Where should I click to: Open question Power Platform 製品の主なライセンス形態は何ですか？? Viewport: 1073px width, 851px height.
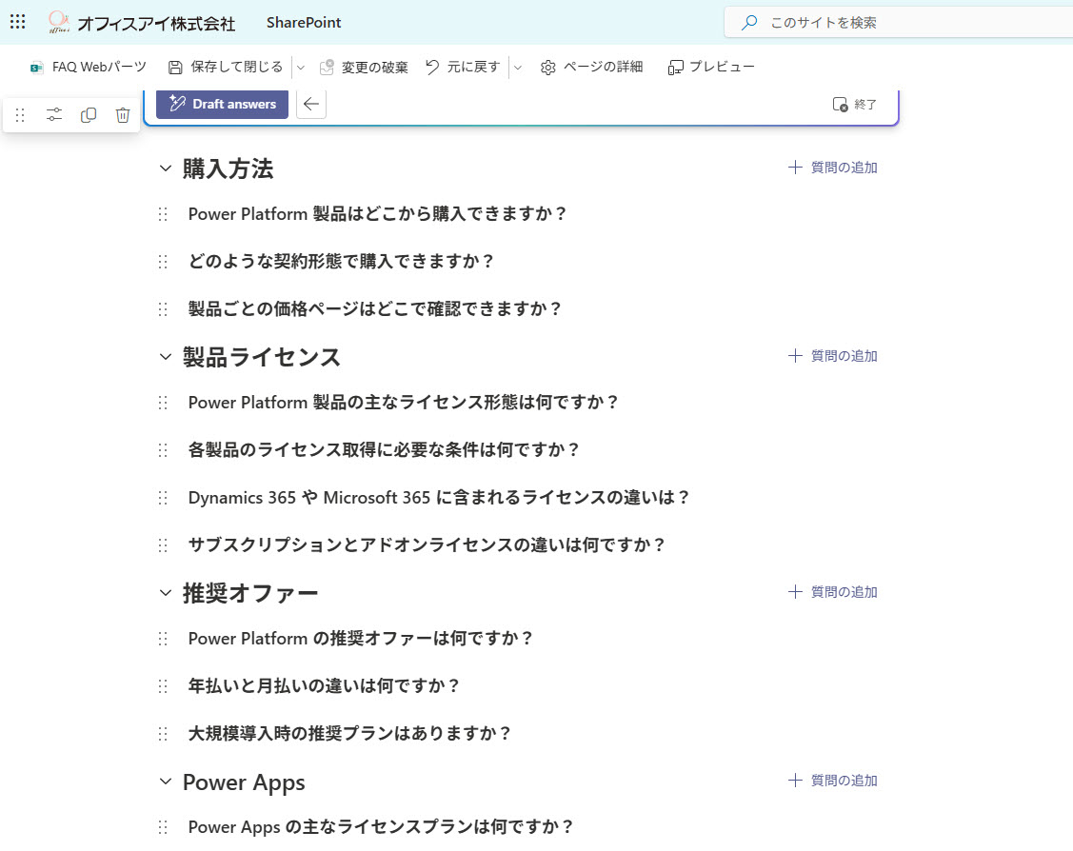point(403,403)
